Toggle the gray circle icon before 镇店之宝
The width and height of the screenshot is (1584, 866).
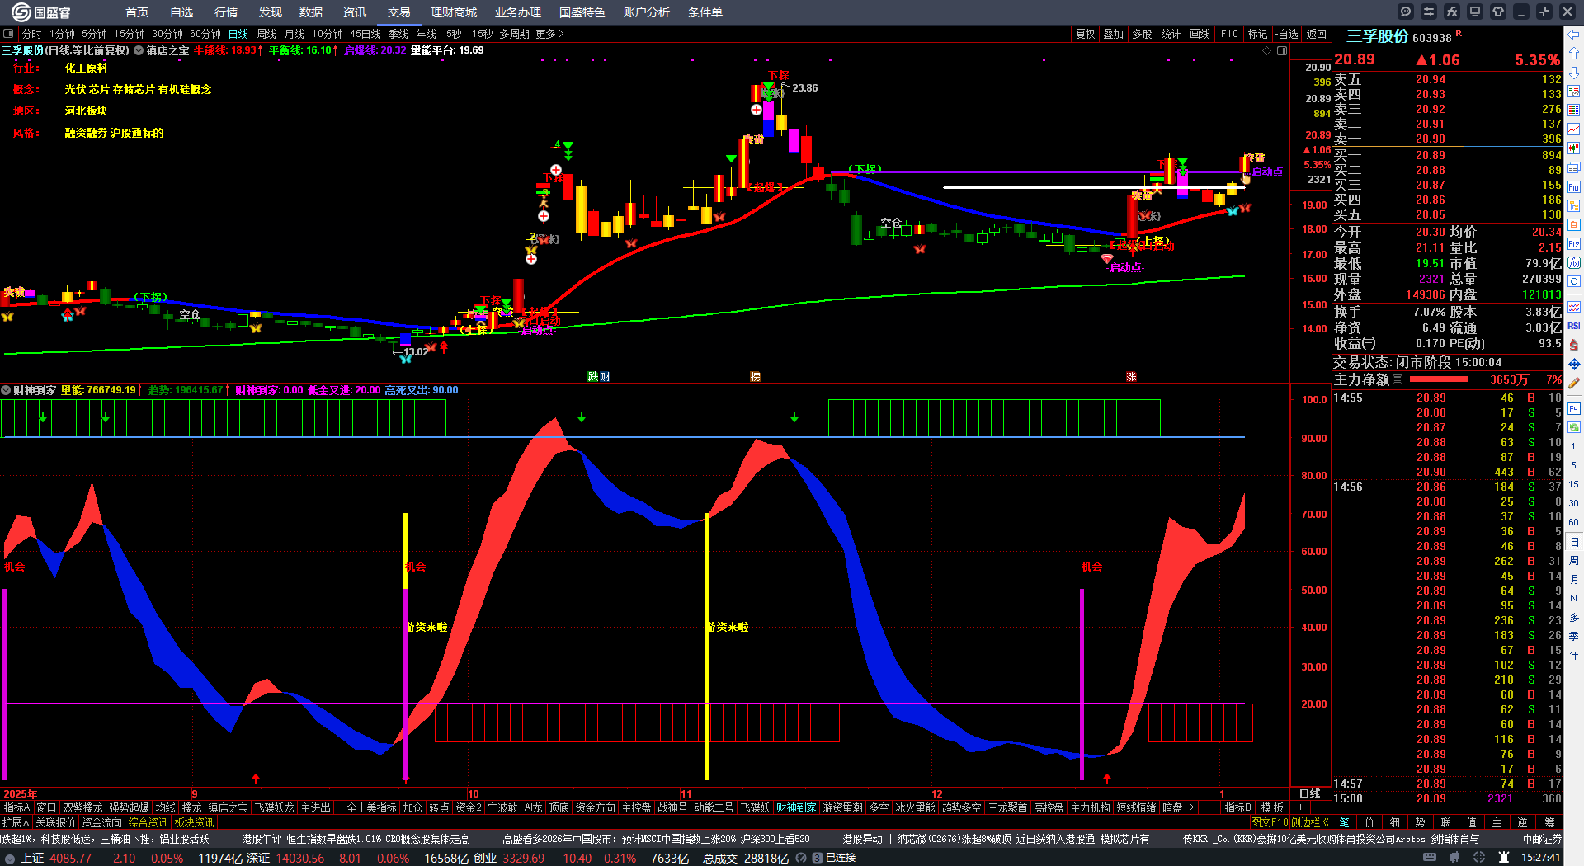click(x=139, y=50)
